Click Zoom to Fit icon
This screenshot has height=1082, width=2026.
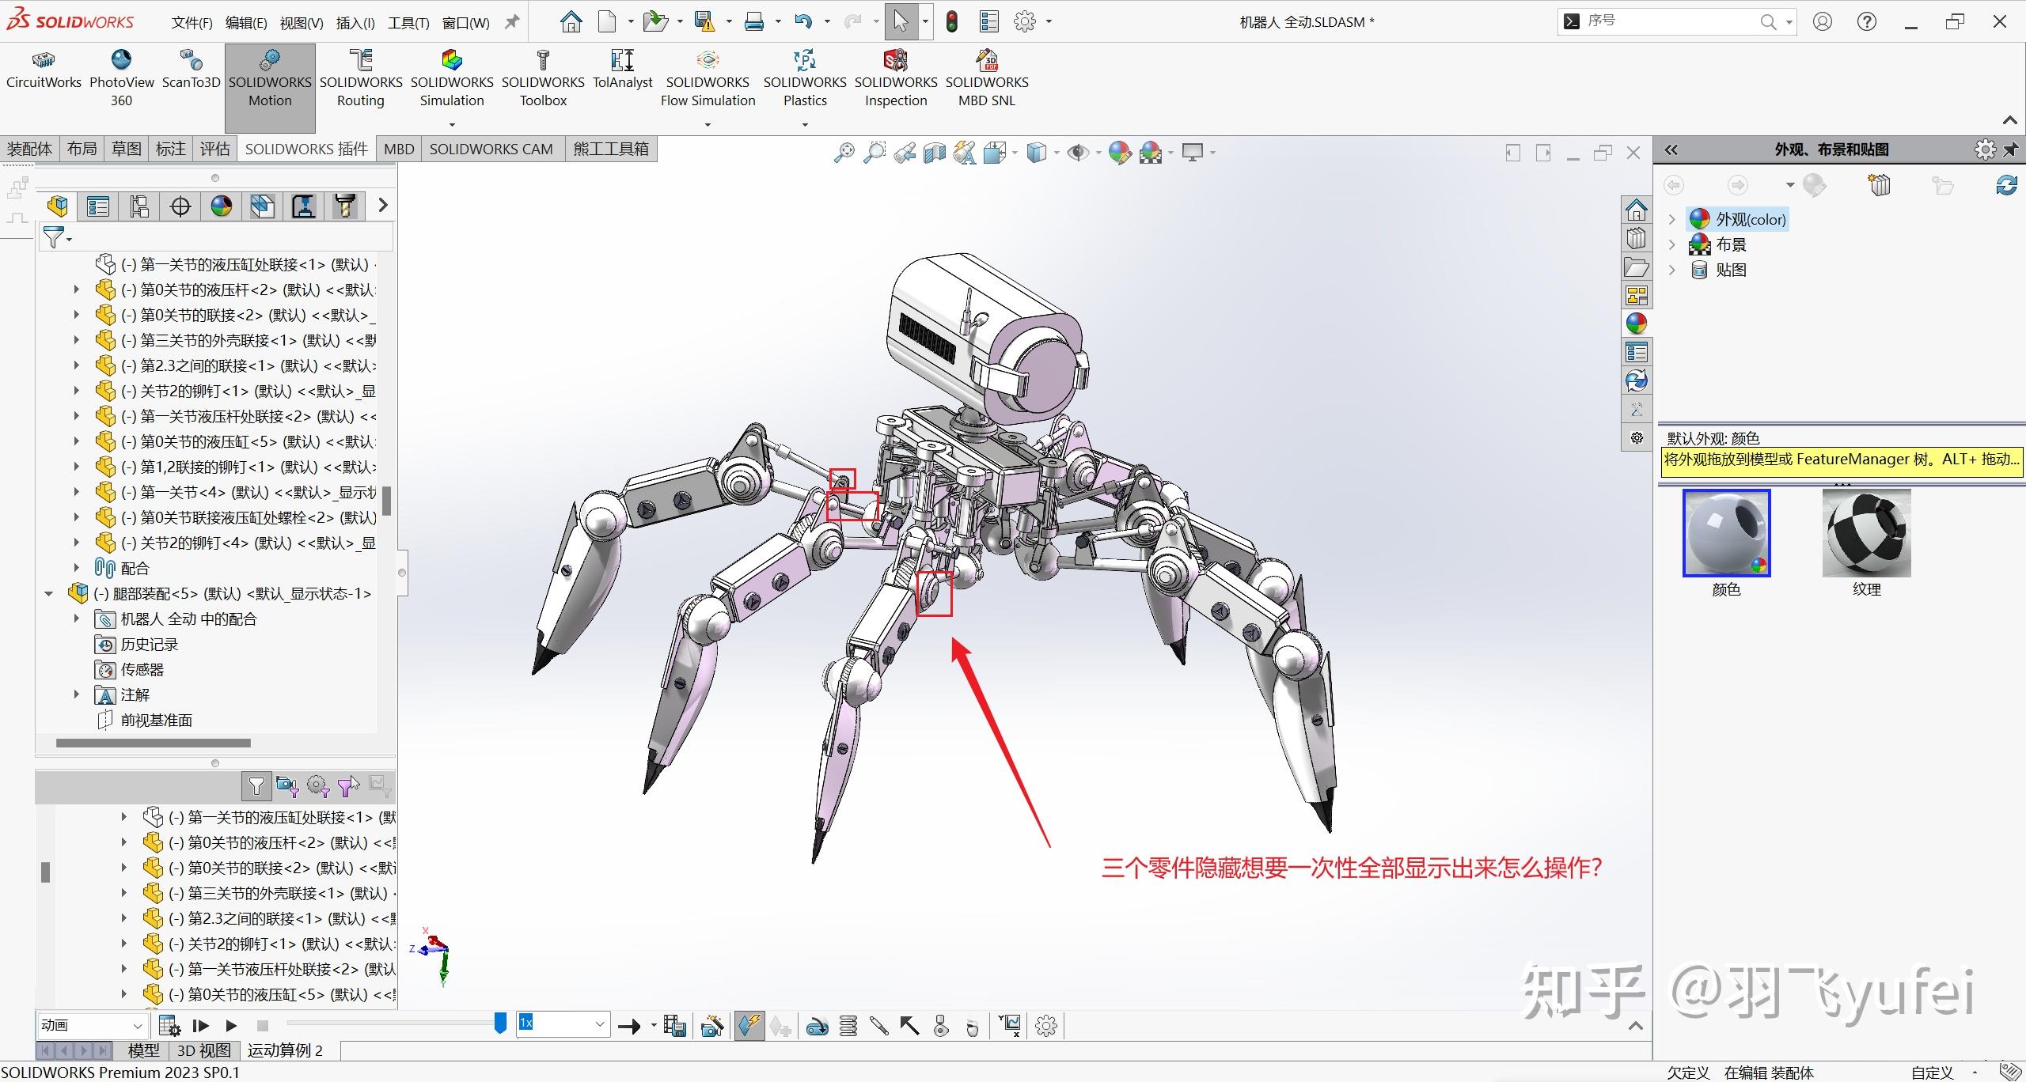844,153
